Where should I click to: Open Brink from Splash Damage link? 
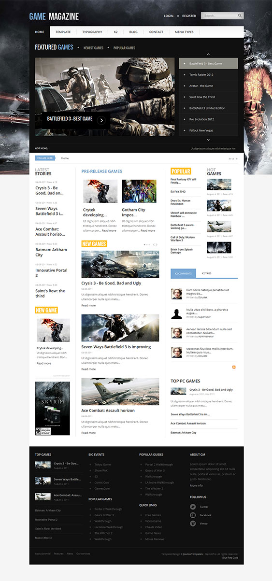[182, 251]
